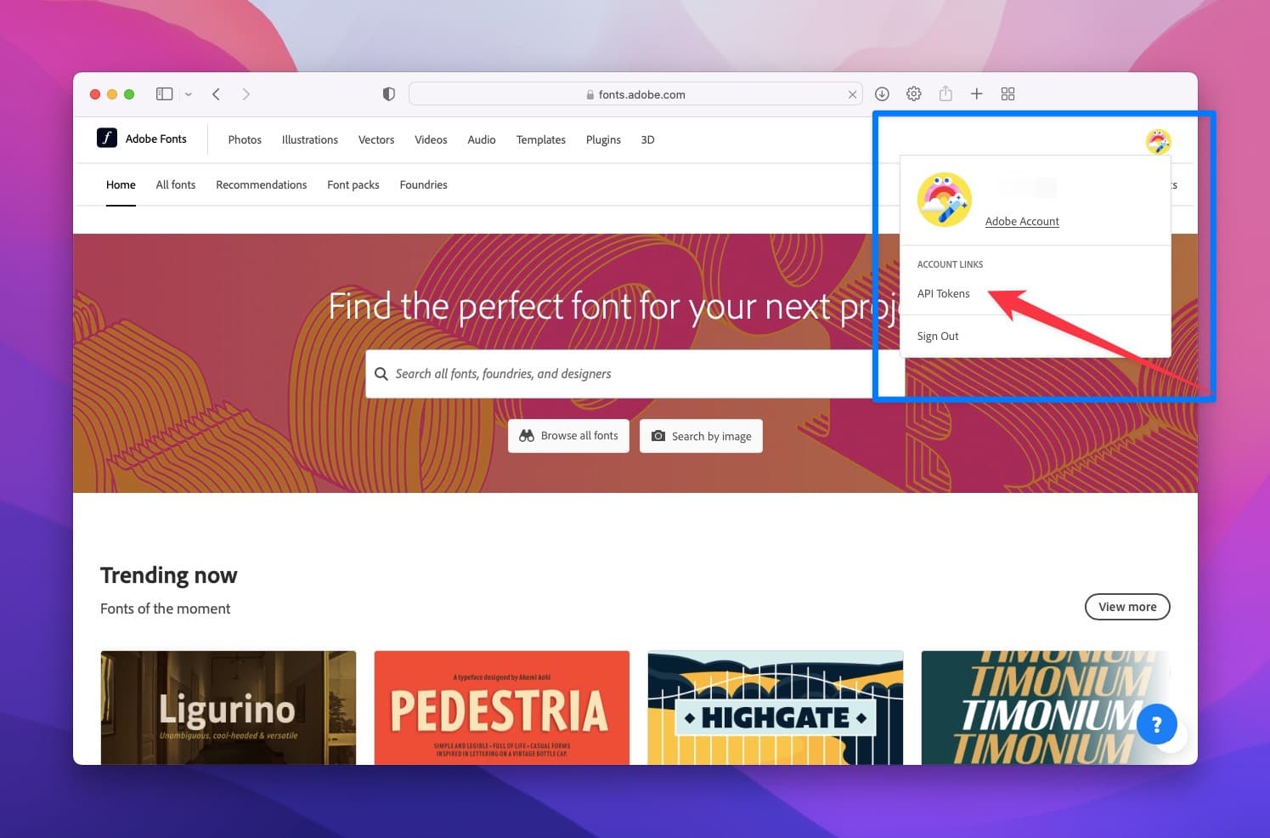Open the Videos nav link
Viewport: 1270px width, 838px height.
tap(431, 139)
